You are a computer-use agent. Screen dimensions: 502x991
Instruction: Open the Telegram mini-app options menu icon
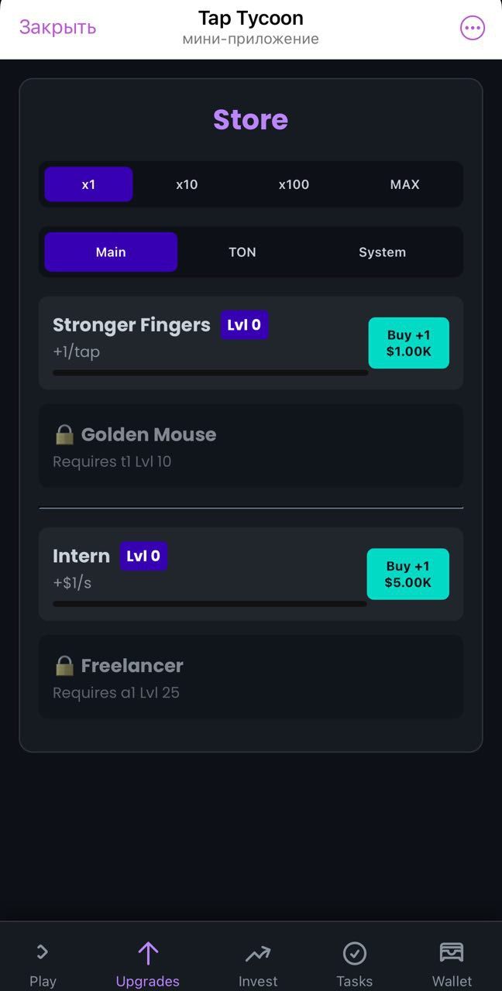point(472,27)
